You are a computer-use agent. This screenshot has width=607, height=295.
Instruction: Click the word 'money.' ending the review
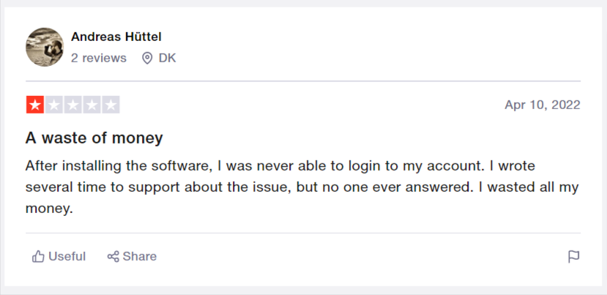coord(49,209)
